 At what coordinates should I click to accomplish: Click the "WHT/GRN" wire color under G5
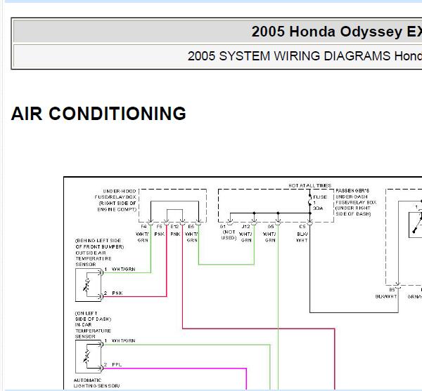tap(269, 237)
